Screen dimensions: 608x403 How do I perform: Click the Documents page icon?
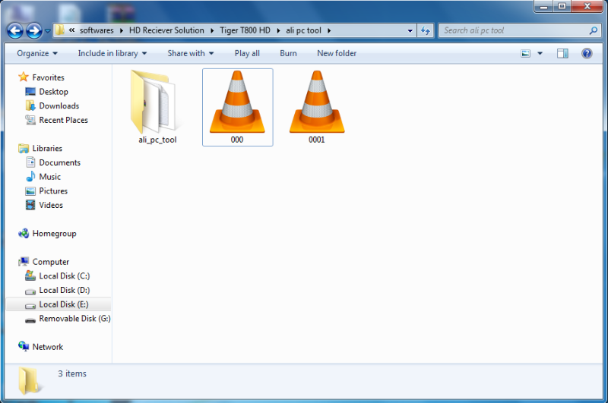click(x=30, y=162)
